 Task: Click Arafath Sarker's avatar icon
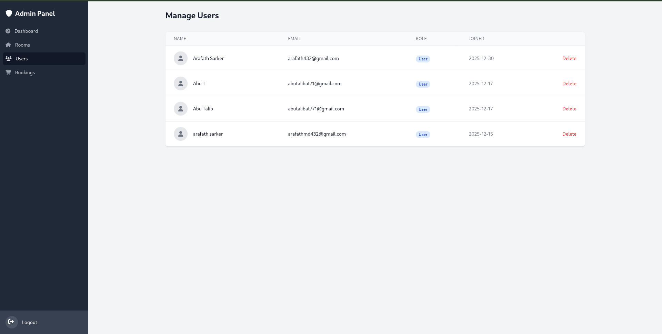click(x=180, y=58)
